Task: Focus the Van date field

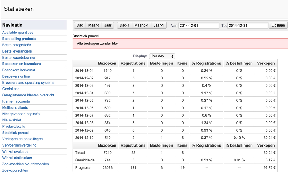Action: pos(199,26)
